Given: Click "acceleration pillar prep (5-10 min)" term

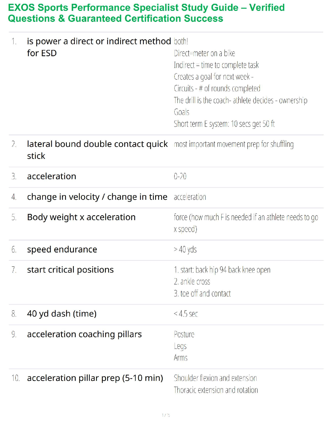Looking at the screenshot, I should pyautogui.click(x=95, y=378).
